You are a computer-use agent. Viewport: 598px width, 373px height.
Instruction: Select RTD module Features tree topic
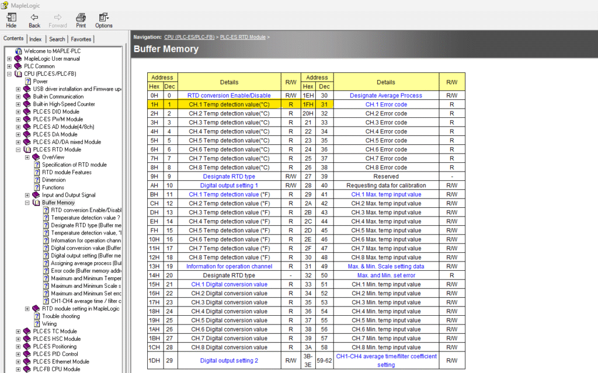coord(67,172)
